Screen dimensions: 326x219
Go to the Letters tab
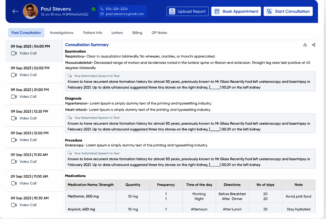tap(117, 33)
